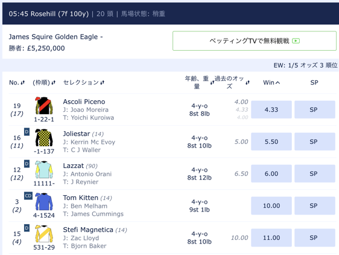Image resolution: width=339 pixels, height=255 pixels.
Task: Click Ascoli Piceno's black and red jockey silk
Action: (44, 106)
